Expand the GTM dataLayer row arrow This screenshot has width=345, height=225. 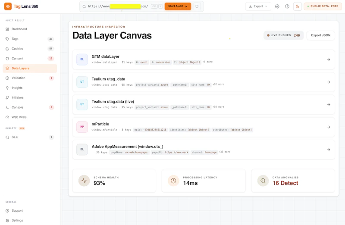point(329,59)
